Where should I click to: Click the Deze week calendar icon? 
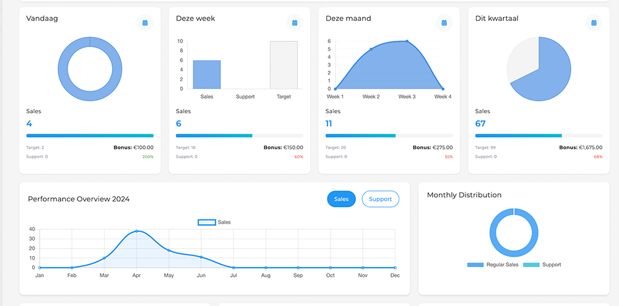point(295,23)
